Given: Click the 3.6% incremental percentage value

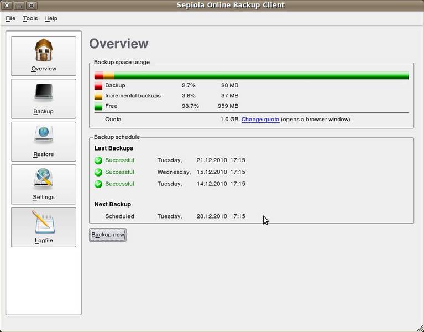Looking at the screenshot, I should click(x=189, y=96).
